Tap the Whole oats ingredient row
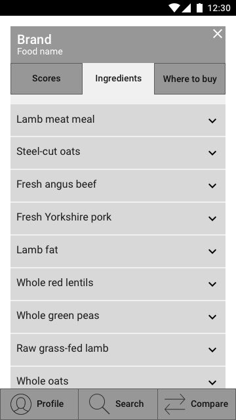The height and width of the screenshot is (420, 236). coord(118,378)
